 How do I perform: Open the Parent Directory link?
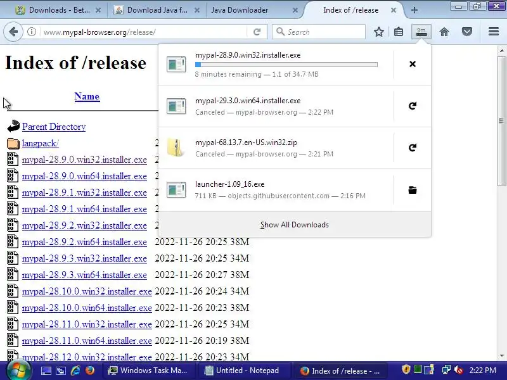point(54,127)
